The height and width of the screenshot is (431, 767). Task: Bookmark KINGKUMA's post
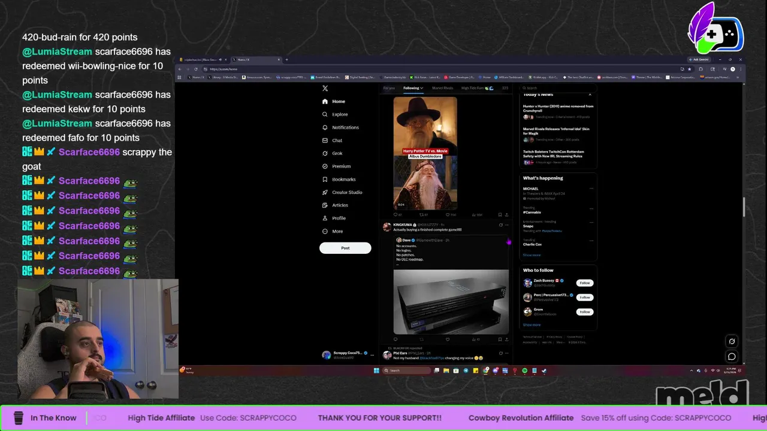point(500,339)
